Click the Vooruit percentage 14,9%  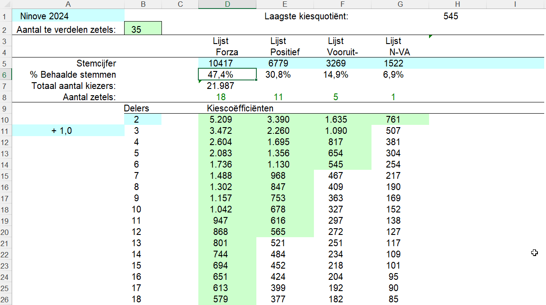click(x=336, y=75)
